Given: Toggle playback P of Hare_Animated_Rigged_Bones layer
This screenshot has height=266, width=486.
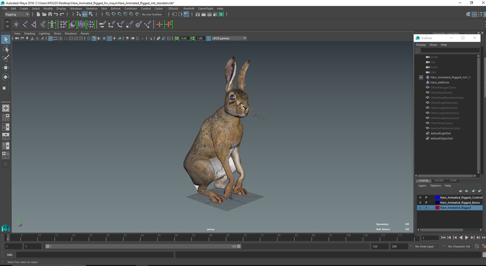Looking at the screenshot, I should click(426, 203).
